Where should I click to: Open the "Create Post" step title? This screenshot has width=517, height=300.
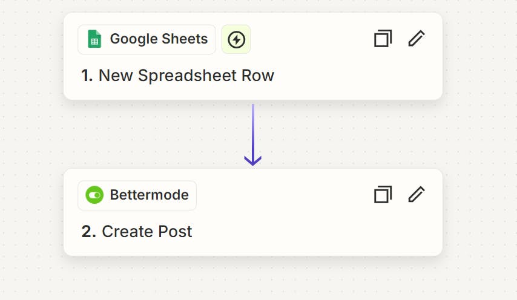point(147,232)
